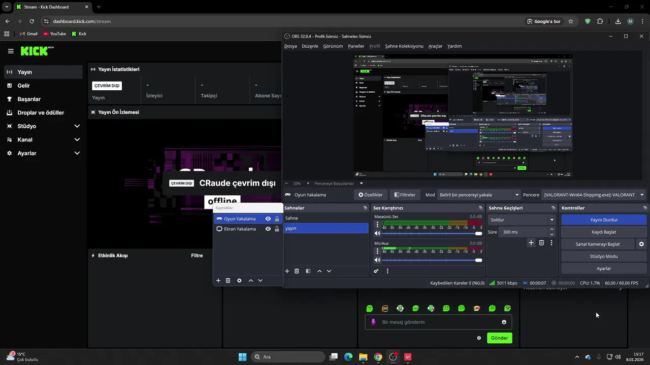Move scene up in Sahneler panel
650x365 pixels.
click(x=319, y=271)
